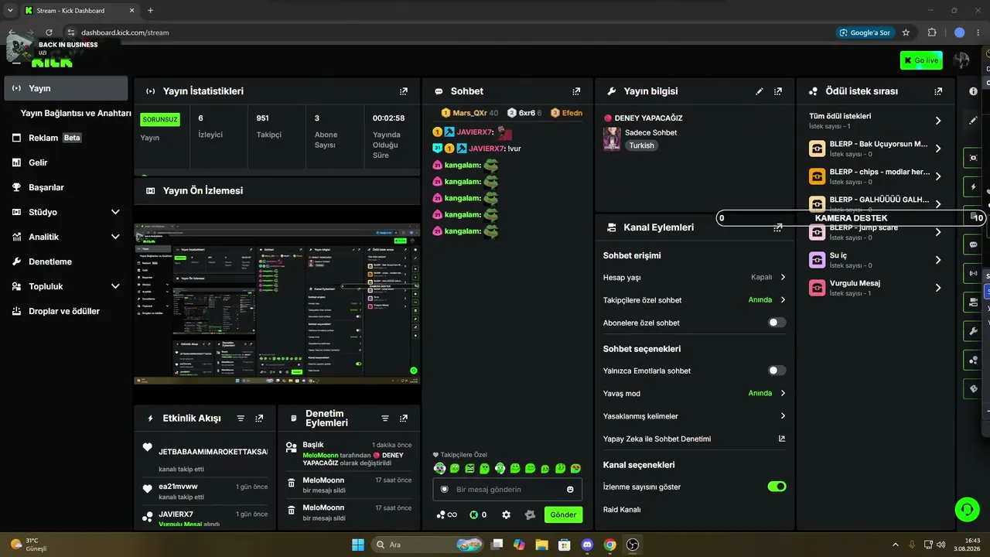This screenshot has height=557, width=990.
Task: Click the Google'a Sor button
Action: click(x=865, y=32)
